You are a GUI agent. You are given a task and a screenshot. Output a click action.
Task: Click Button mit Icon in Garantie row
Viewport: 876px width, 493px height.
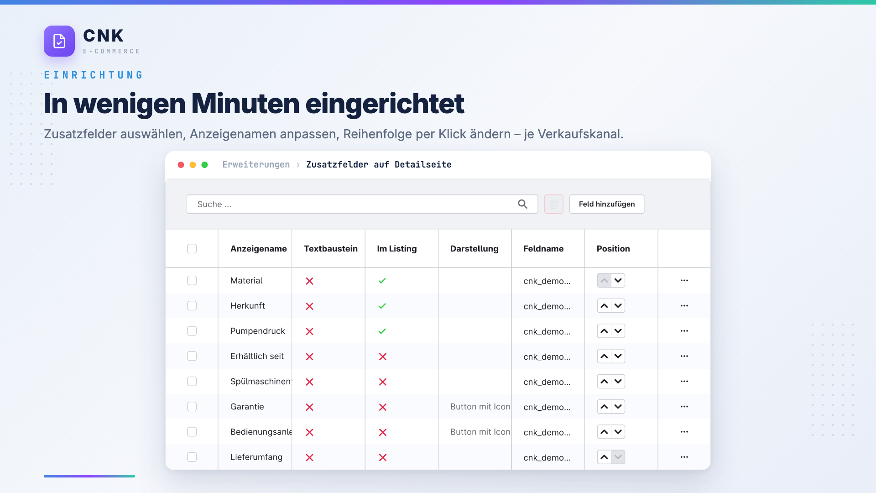(x=480, y=406)
